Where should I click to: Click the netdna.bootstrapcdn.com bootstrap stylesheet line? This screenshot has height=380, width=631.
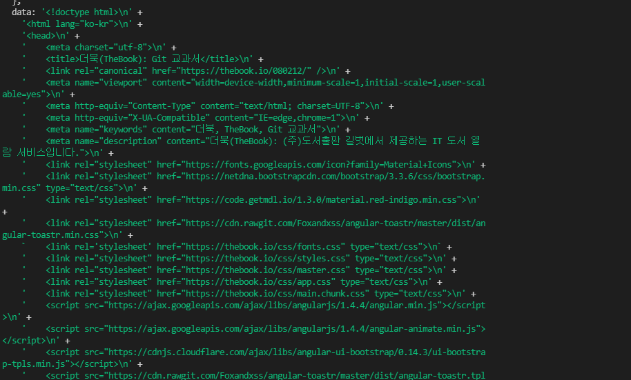pos(253,177)
